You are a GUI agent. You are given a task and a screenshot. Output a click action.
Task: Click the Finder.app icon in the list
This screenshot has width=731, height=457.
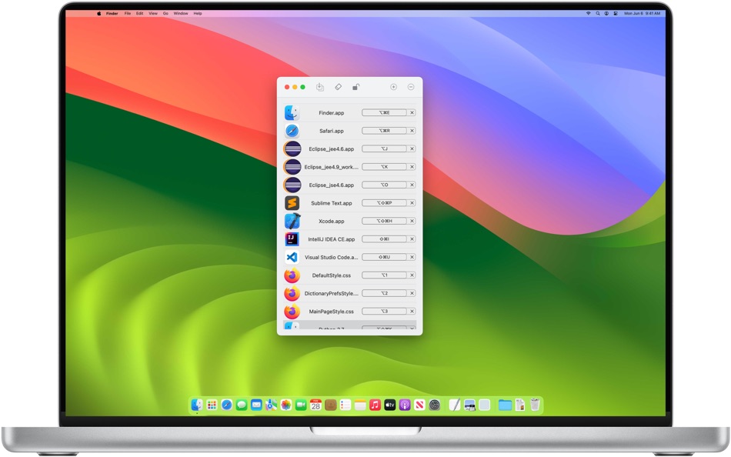tap(292, 113)
